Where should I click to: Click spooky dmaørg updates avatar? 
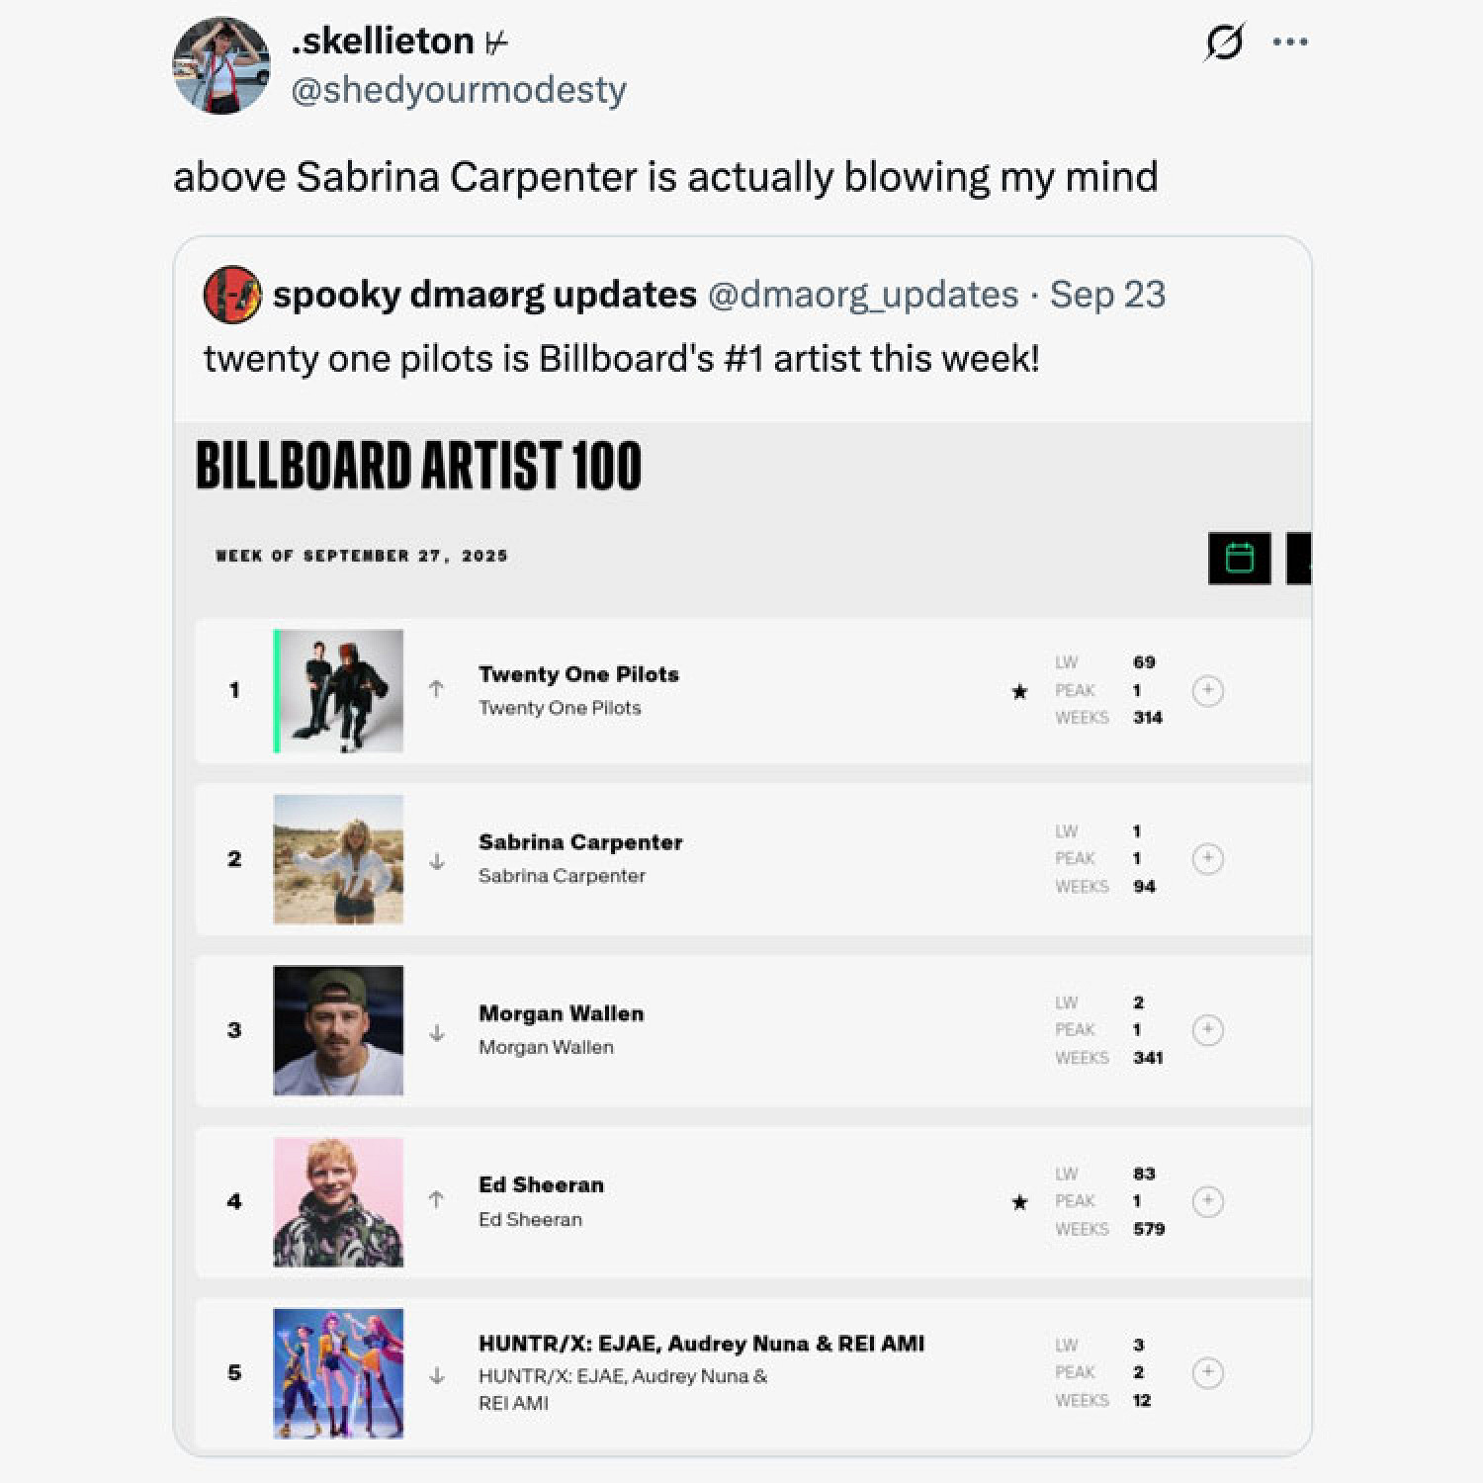[x=232, y=294]
